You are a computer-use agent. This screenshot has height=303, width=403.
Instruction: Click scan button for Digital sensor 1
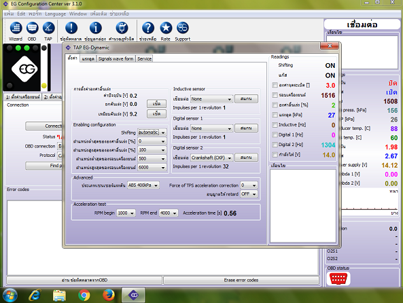point(246,128)
